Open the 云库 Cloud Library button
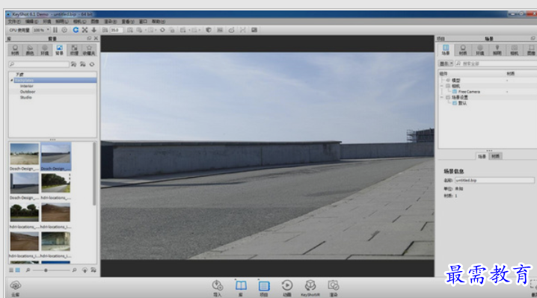The width and height of the screenshot is (537, 298). (16, 288)
